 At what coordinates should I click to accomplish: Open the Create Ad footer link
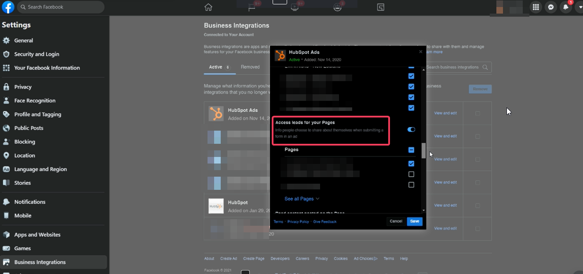click(229, 259)
